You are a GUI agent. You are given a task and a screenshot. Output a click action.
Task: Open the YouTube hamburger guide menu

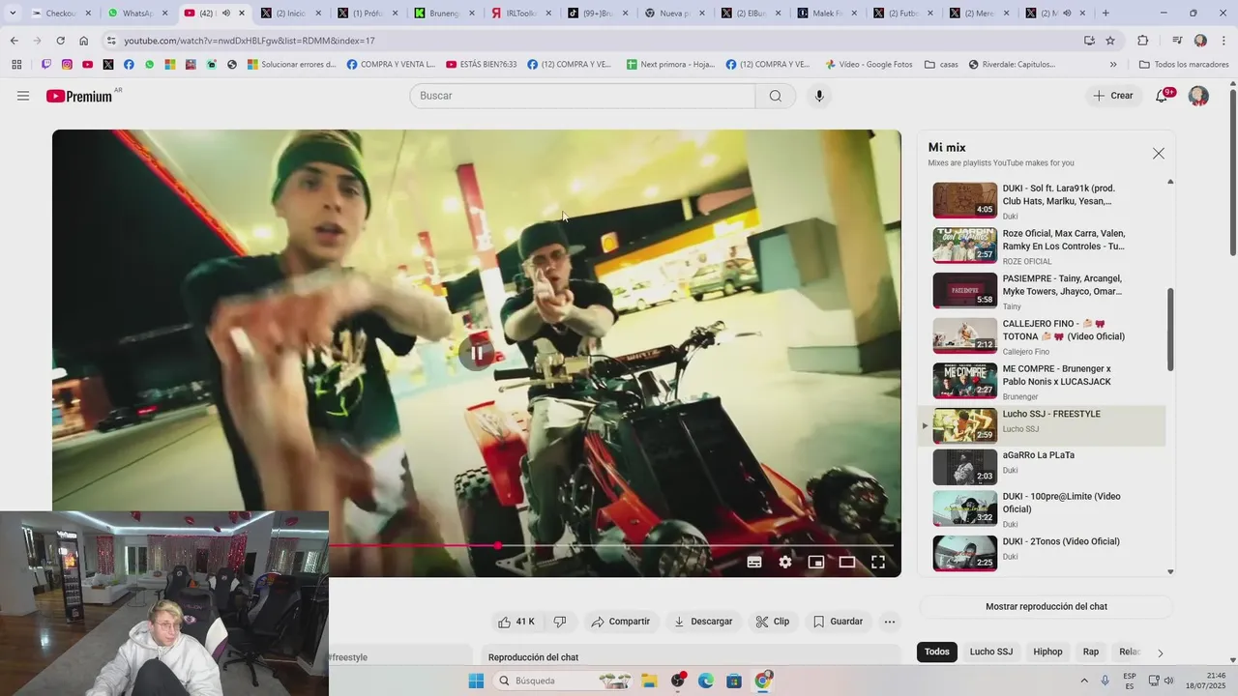pyautogui.click(x=23, y=96)
